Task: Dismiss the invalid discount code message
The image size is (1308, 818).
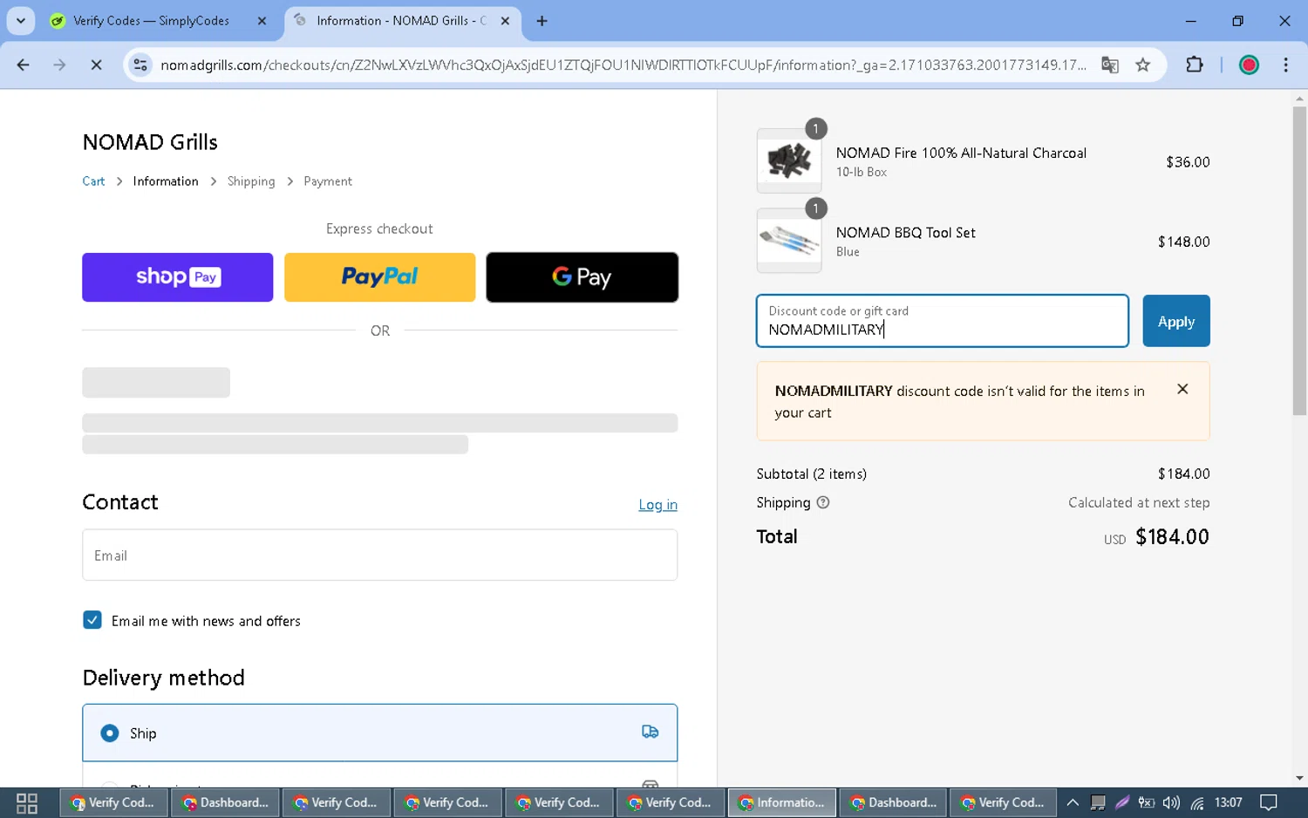Action: point(1182,389)
